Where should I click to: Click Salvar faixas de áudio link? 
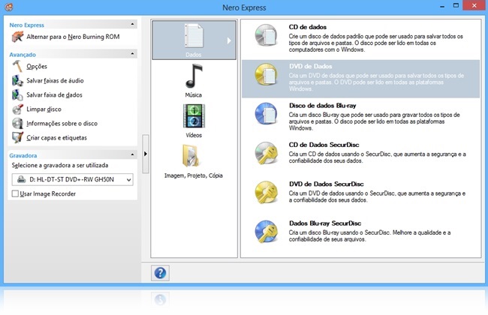click(55, 80)
